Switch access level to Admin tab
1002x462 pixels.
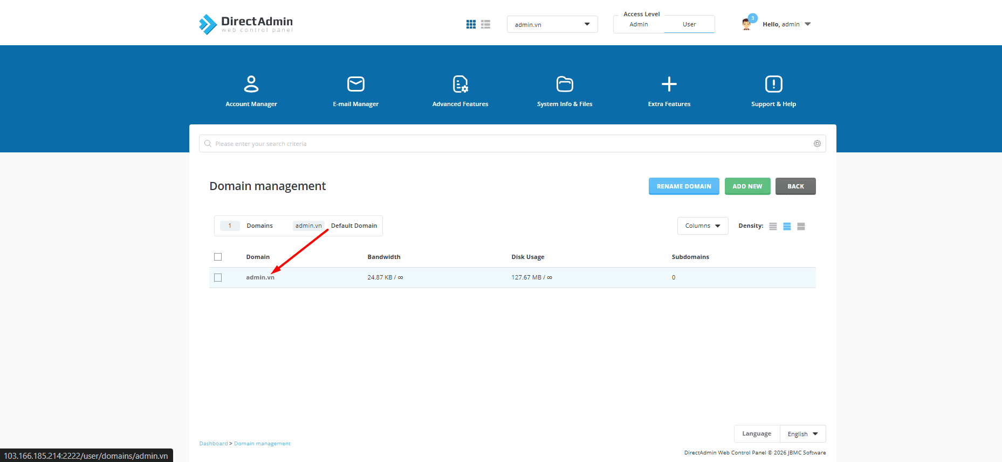(x=639, y=24)
